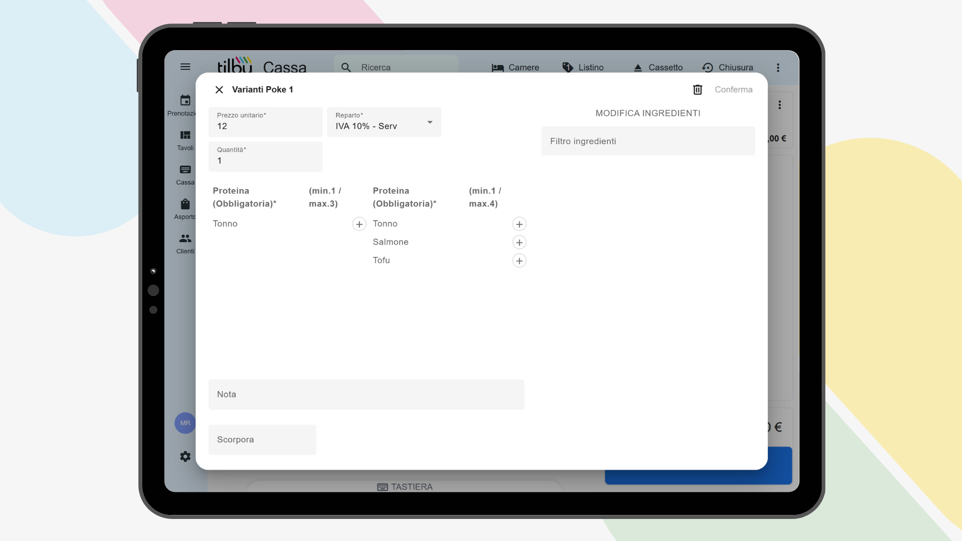Screen dimensions: 962x541
Task: Add Tofu ingredient
Action: tap(519, 260)
